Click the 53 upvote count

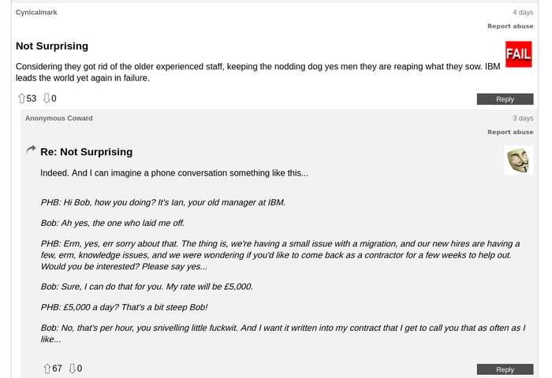point(32,98)
